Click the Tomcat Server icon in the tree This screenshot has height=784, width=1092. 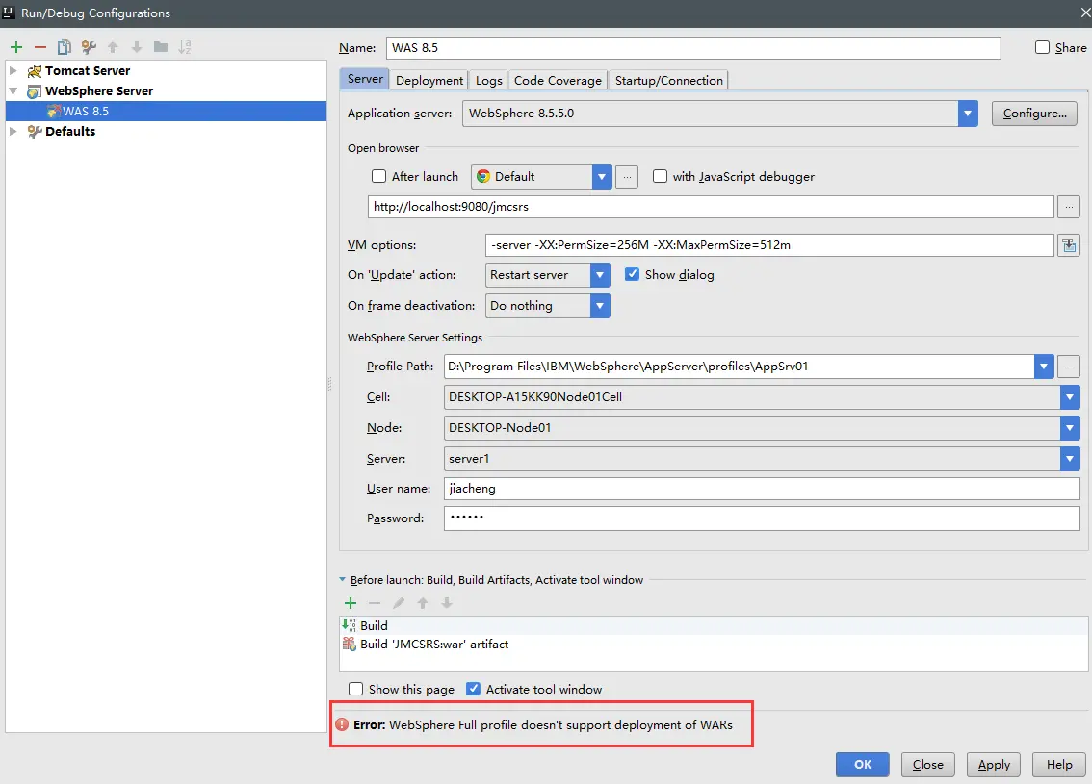click(x=35, y=71)
